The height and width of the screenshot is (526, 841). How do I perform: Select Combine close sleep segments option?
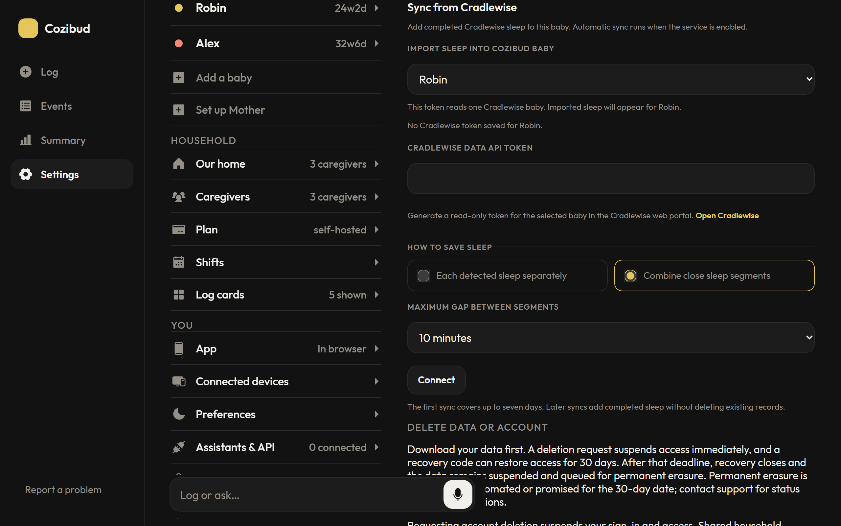[714, 275]
